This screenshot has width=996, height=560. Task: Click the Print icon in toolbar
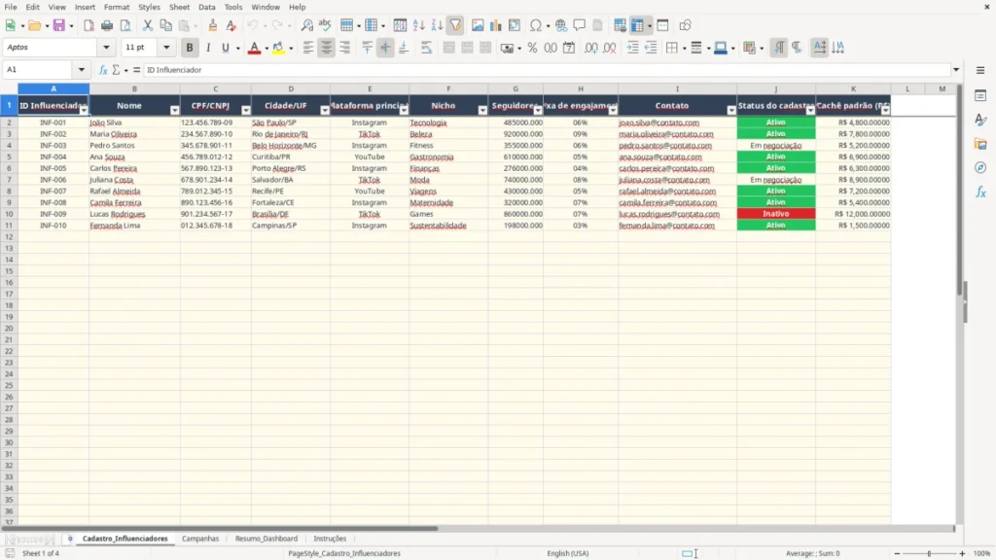coord(107,25)
